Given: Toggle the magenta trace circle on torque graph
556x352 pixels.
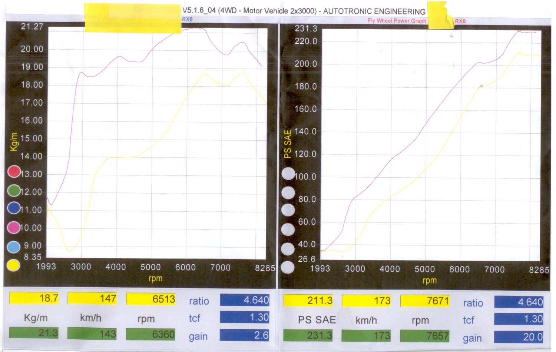Looking at the screenshot, I should point(14,227).
